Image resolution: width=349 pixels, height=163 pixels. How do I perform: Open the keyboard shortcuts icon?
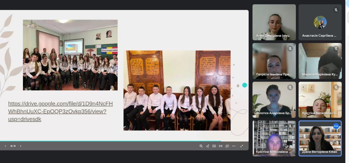214,146
